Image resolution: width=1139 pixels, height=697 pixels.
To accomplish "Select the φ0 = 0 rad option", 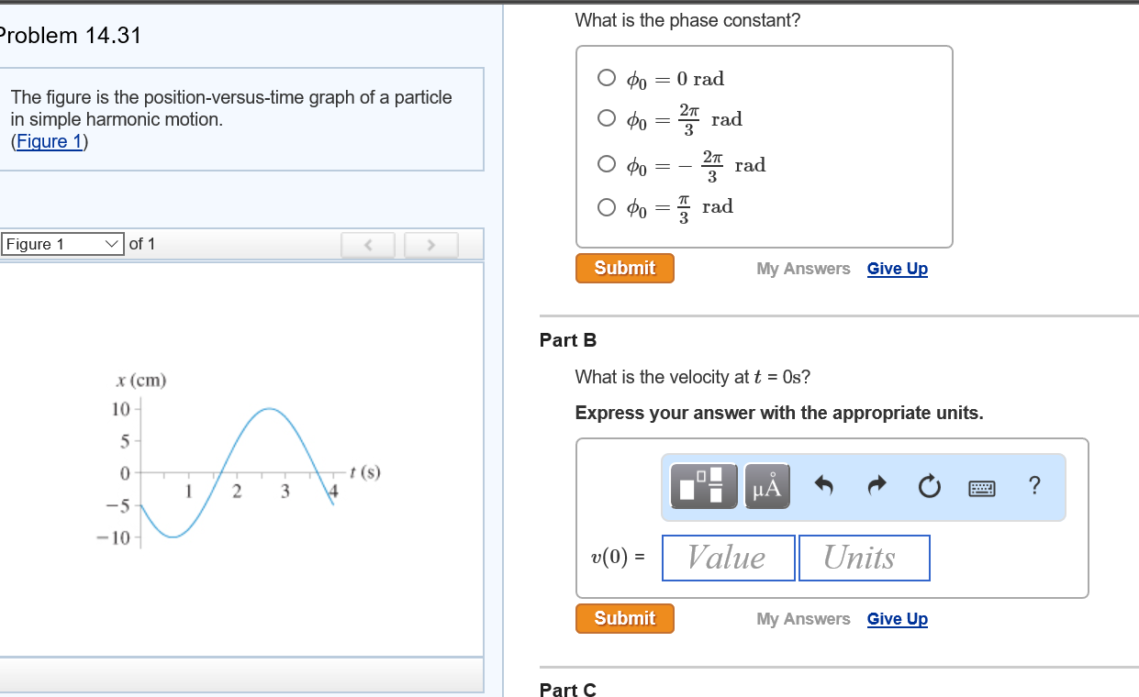I will point(607,78).
